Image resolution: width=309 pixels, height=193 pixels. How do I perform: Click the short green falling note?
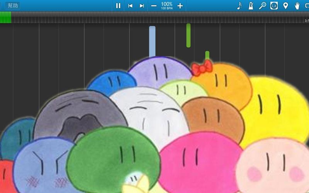pyautogui.click(x=207, y=56)
